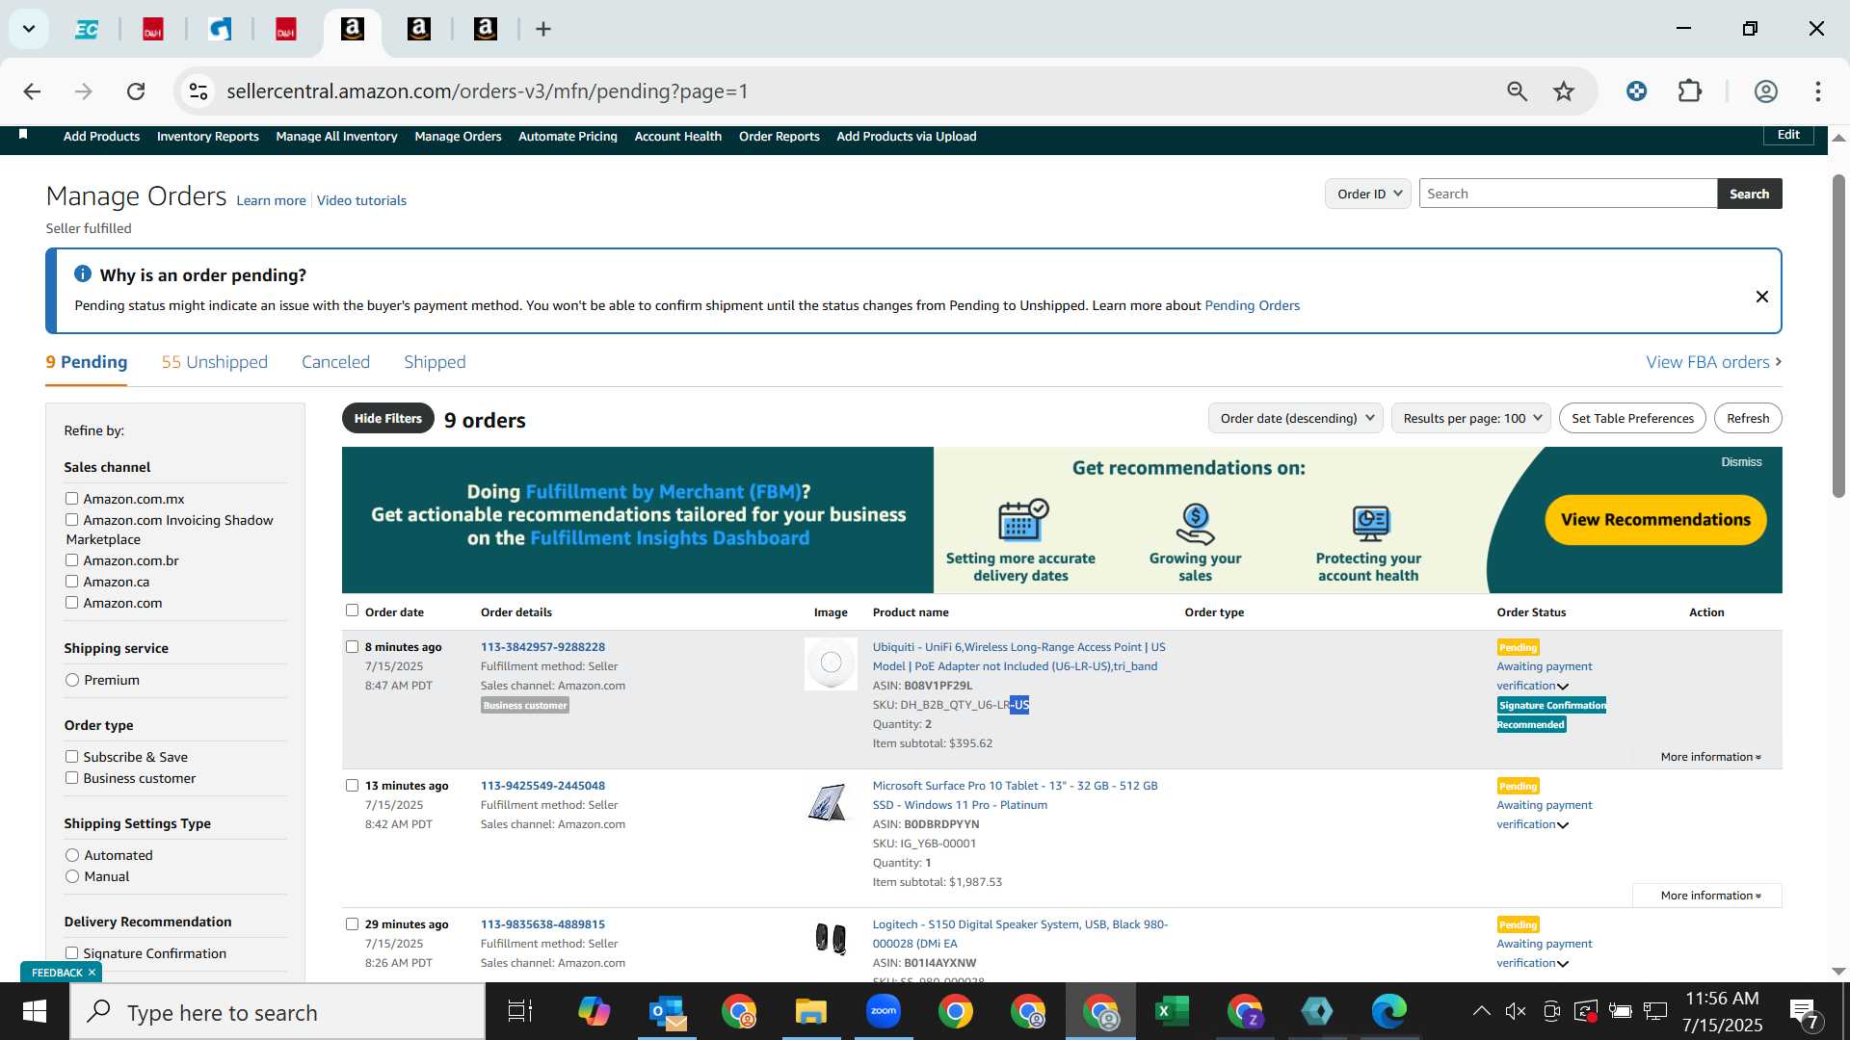Open the Logitech speaker thumbnail
This screenshot has height=1040, width=1850.
click(831, 938)
